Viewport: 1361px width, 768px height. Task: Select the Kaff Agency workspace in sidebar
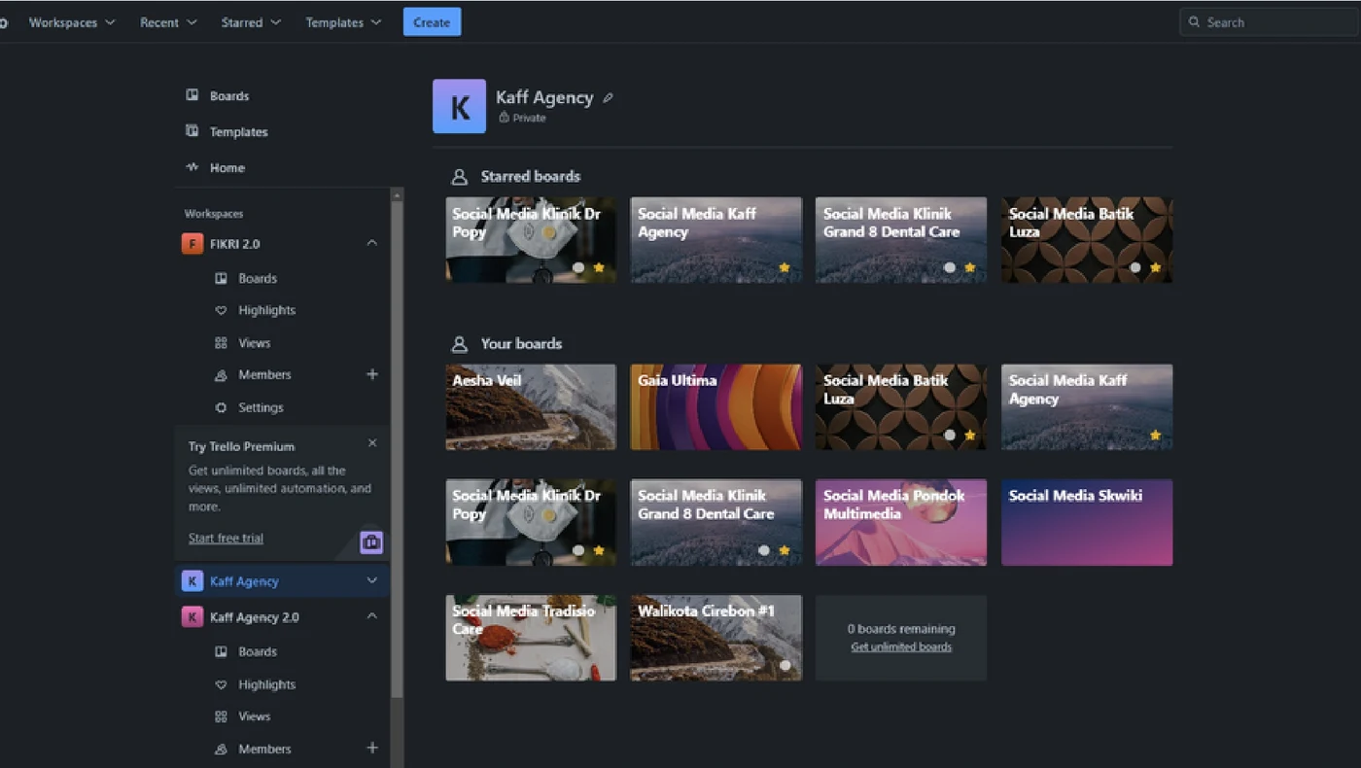[282, 581]
